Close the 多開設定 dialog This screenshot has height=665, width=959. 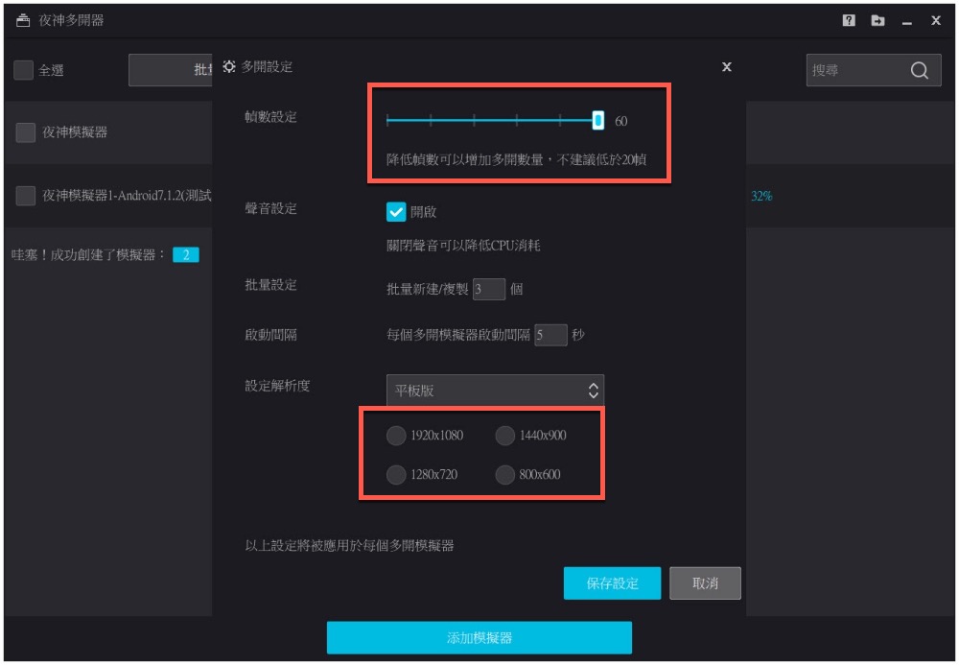point(727,66)
